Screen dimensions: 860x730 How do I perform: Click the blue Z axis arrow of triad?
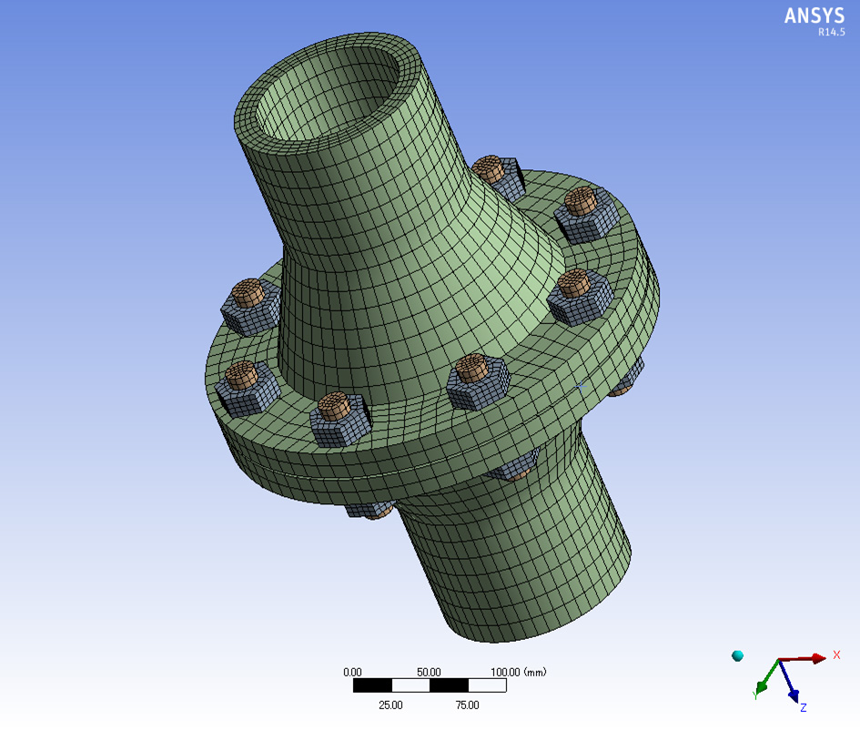click(789, 682)
